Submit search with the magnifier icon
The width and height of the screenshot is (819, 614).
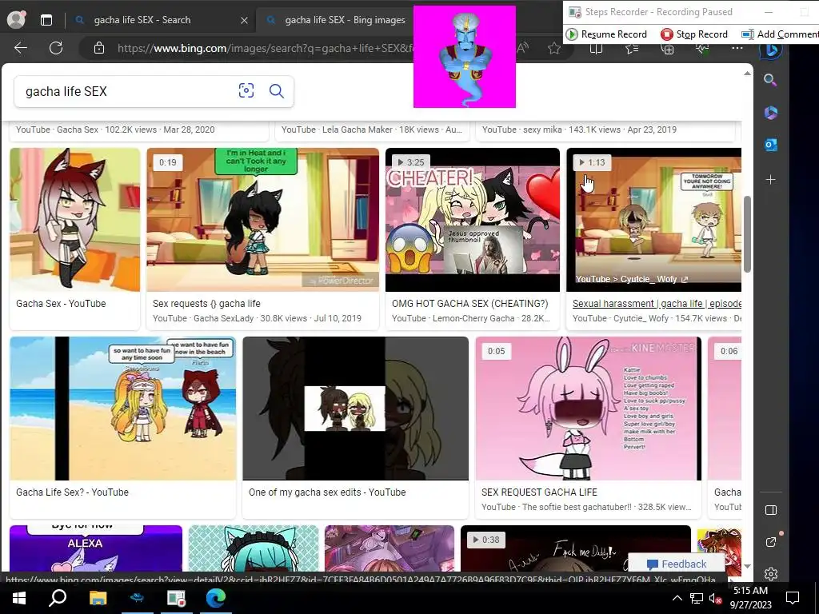pyautogui.click(x=276, y=91)
